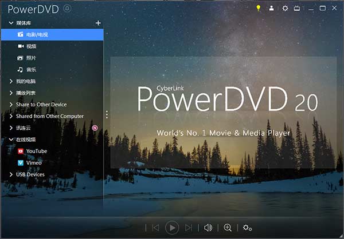
Task: Open playback settings gears icon
Action: click(247, 228)
